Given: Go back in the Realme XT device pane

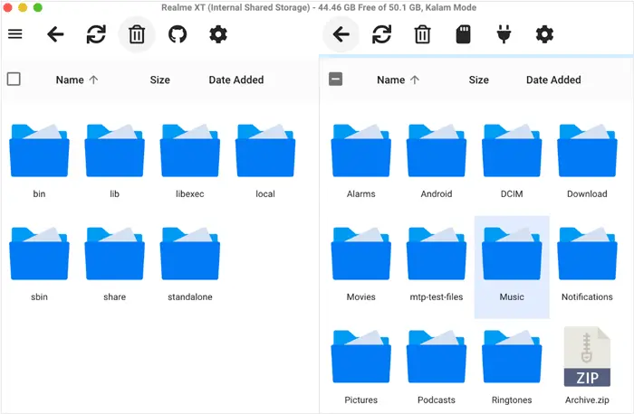Looking at the screenshot, I should (x=341, y=34).
